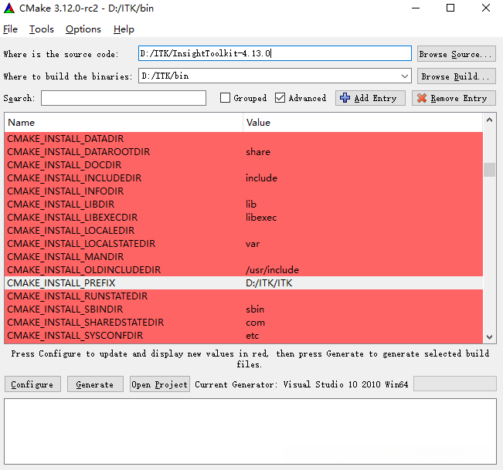
Task: Open the Help menu
Action: (124, 29)
